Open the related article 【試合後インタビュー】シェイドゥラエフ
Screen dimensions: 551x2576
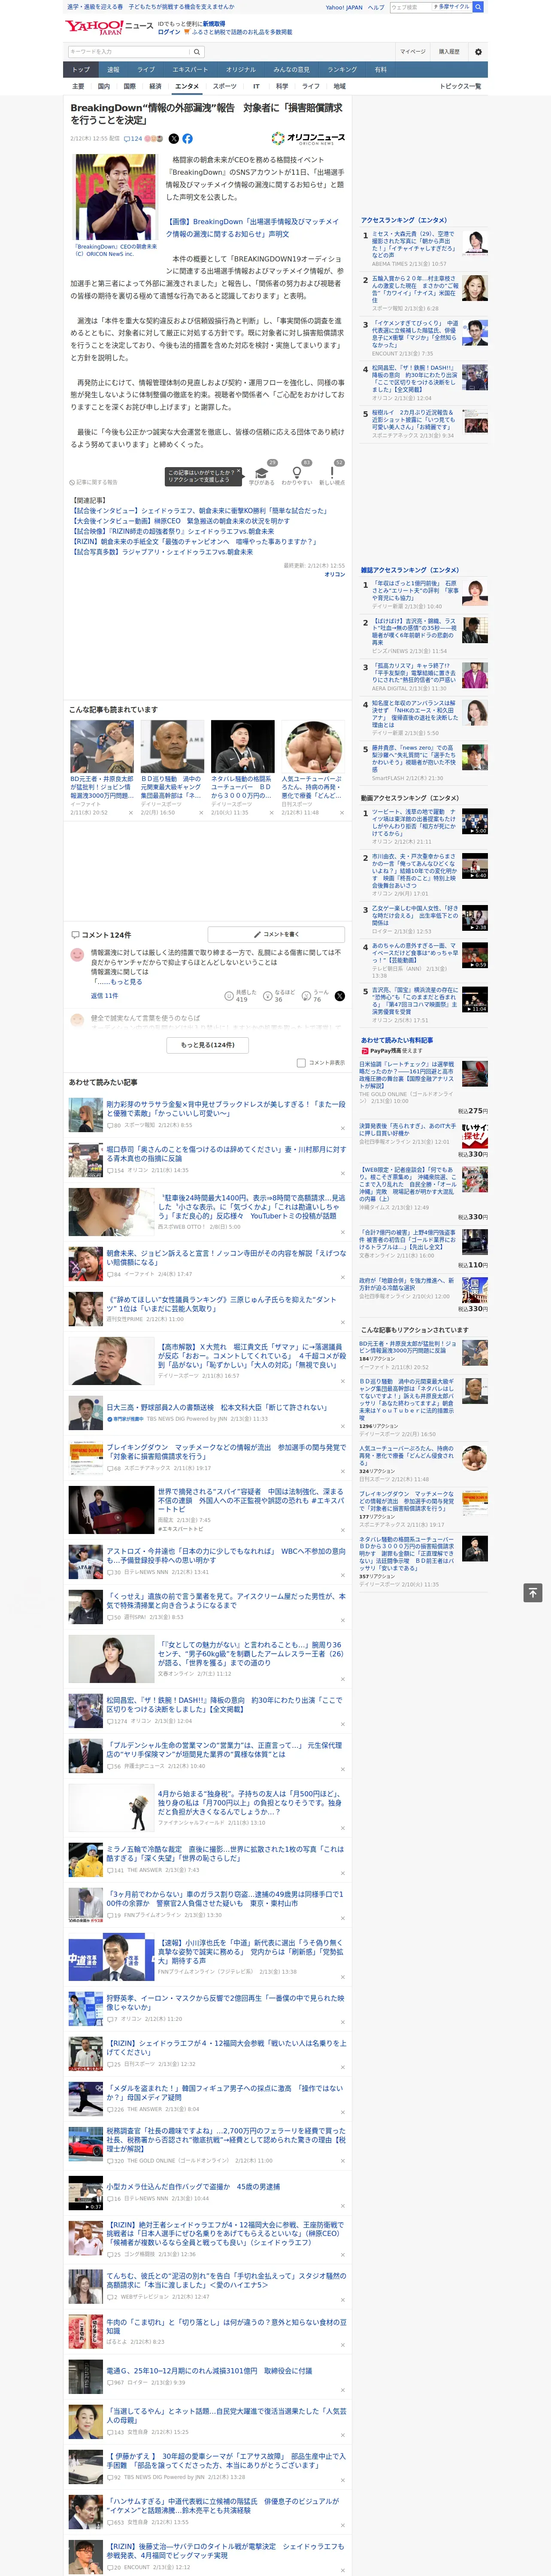point(199,511)
